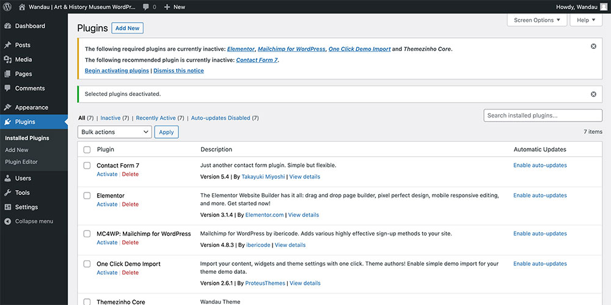Open the Bulk actions dropdown
This screenshot has height=305, width=611.
point(115,132)
